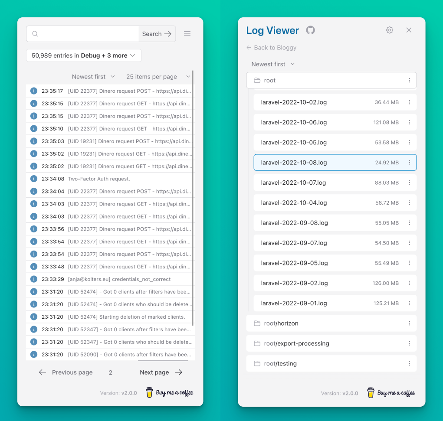Click the magnifier icon in the search field

point(34,33)
